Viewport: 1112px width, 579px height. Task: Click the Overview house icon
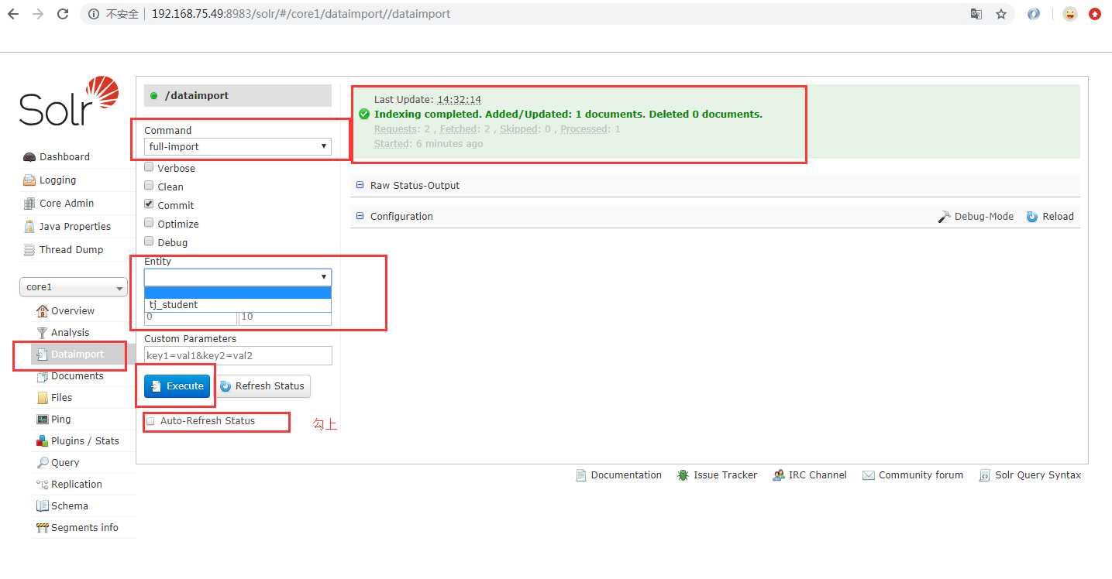coord(43,311)
